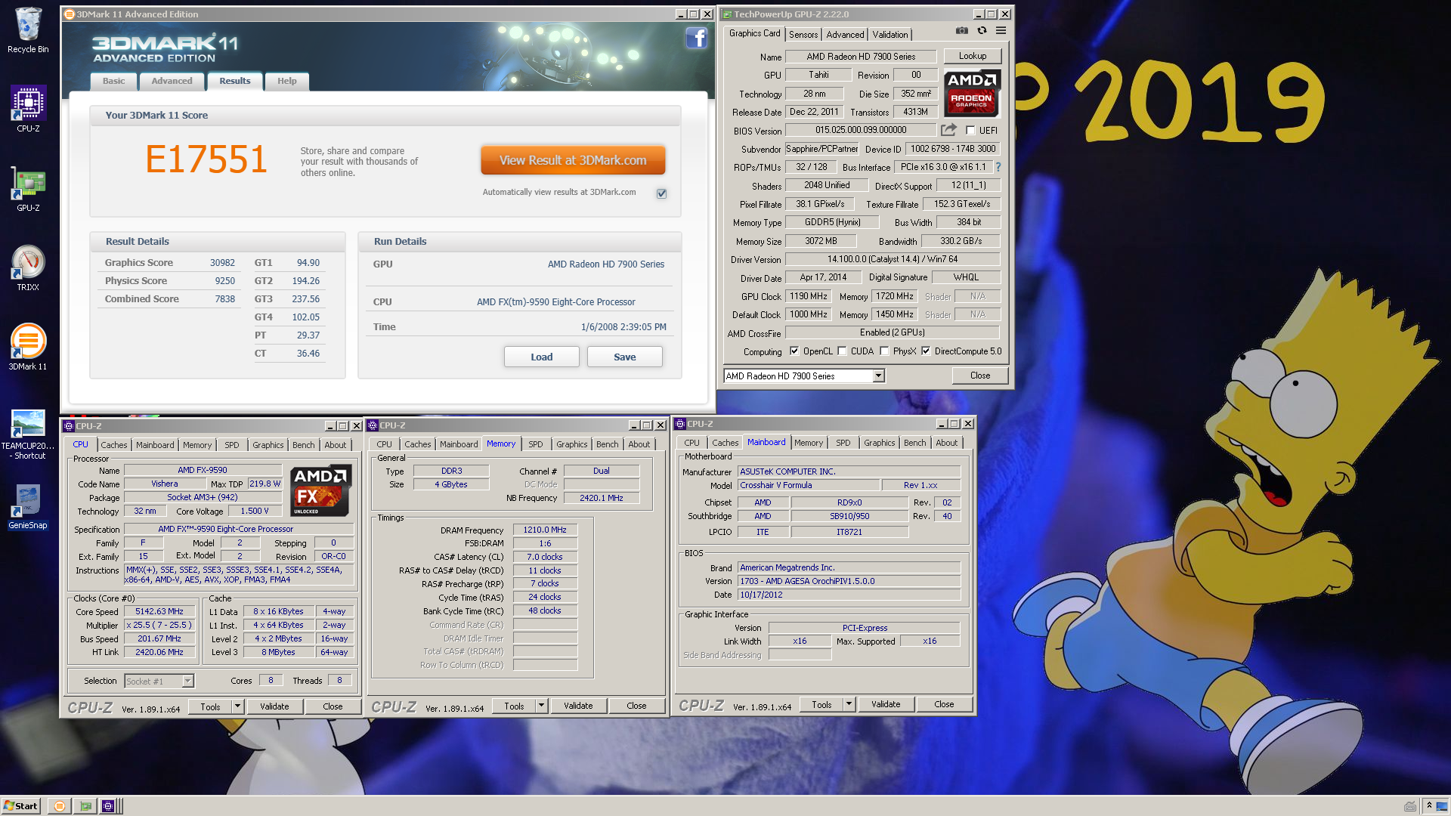The image size is (1451, 816).
Task: Click the AMD FX Unlocked logo in CPU-Z
Action: point(320,491)
